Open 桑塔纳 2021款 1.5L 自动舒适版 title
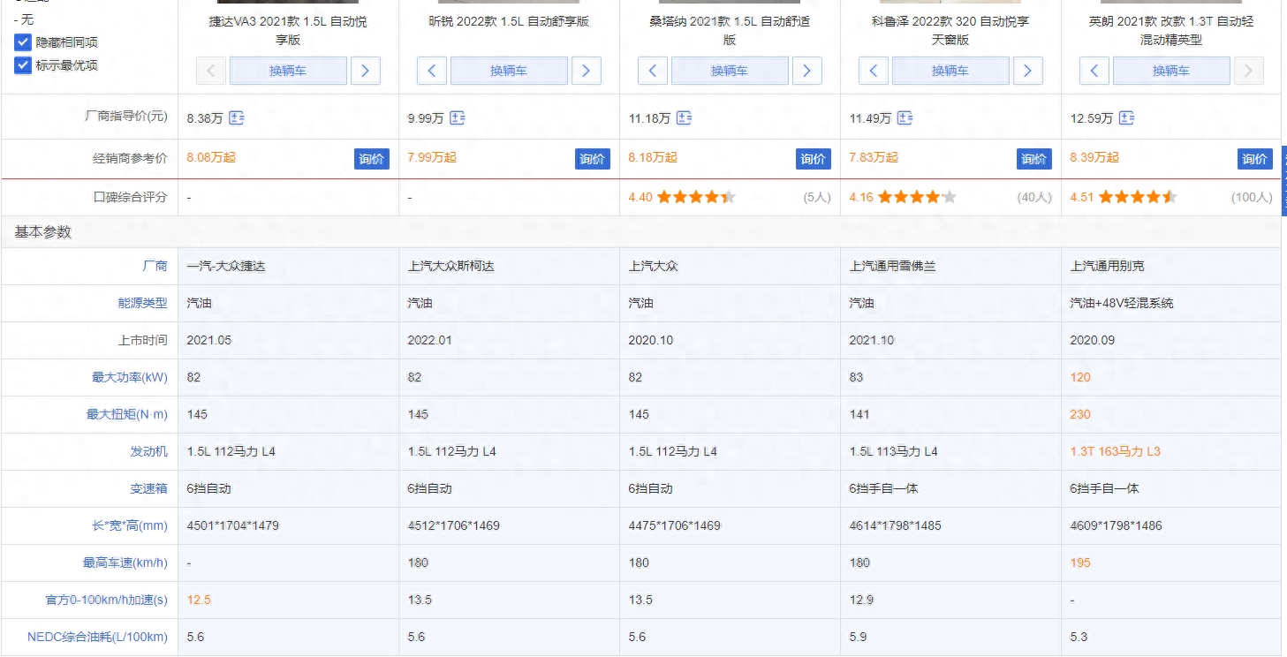This screenshot has height=657, width=1287. click(730, 30)
